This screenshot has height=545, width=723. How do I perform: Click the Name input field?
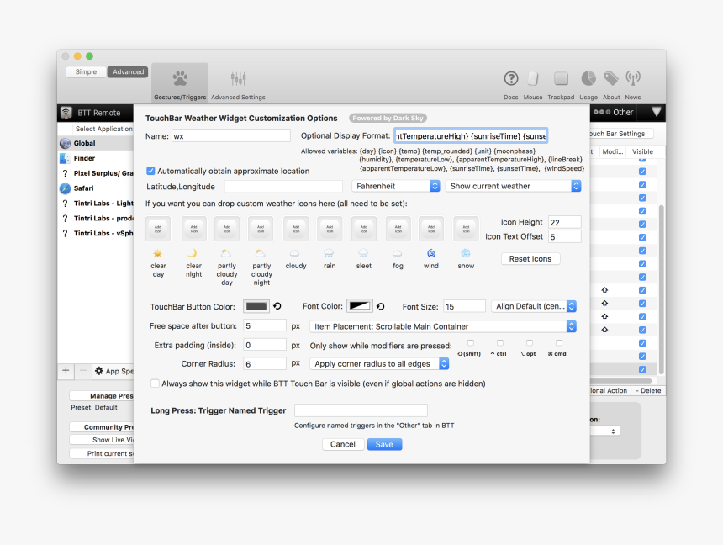tap(231, 136)
